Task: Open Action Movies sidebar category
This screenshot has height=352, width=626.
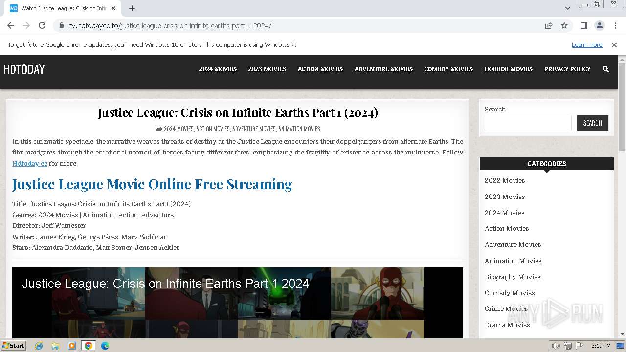Action: [507, 228]
